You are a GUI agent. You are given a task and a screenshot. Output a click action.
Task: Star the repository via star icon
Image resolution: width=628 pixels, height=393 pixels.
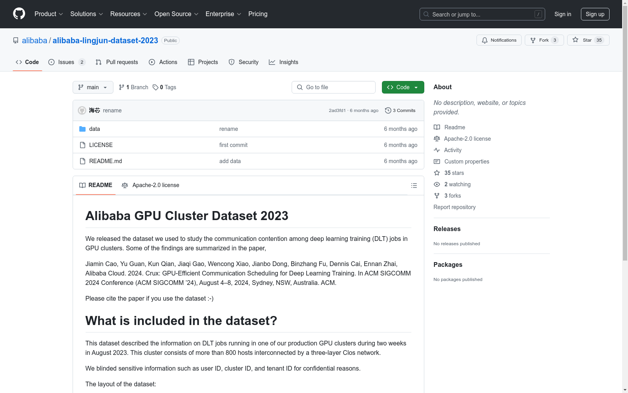pyautogui.click(x=575, y=40)
